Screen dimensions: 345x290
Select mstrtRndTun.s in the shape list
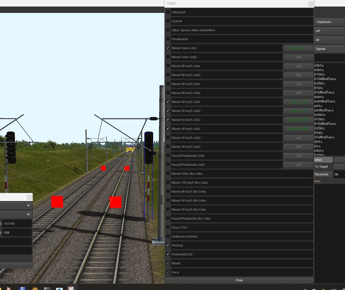325,101
